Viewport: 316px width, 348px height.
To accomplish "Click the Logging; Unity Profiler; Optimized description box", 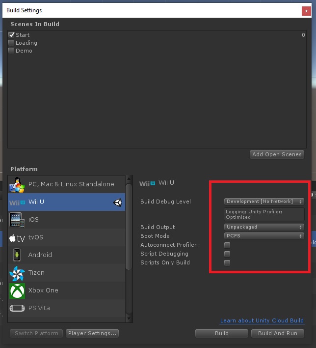I will (x=264, y=214).
